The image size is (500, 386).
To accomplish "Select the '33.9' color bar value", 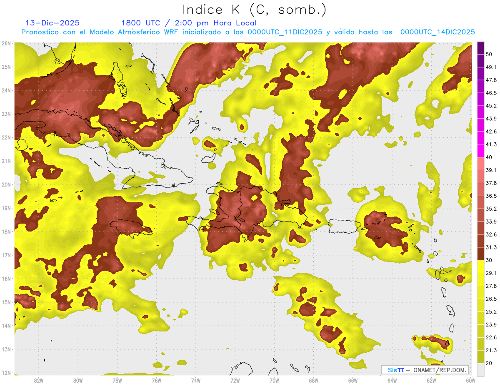I will coord(491,222).
